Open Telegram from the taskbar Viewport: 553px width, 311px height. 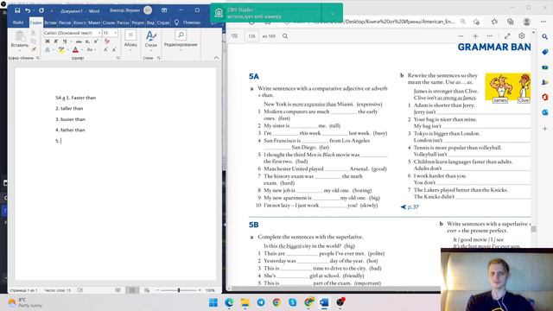(261, 302)
